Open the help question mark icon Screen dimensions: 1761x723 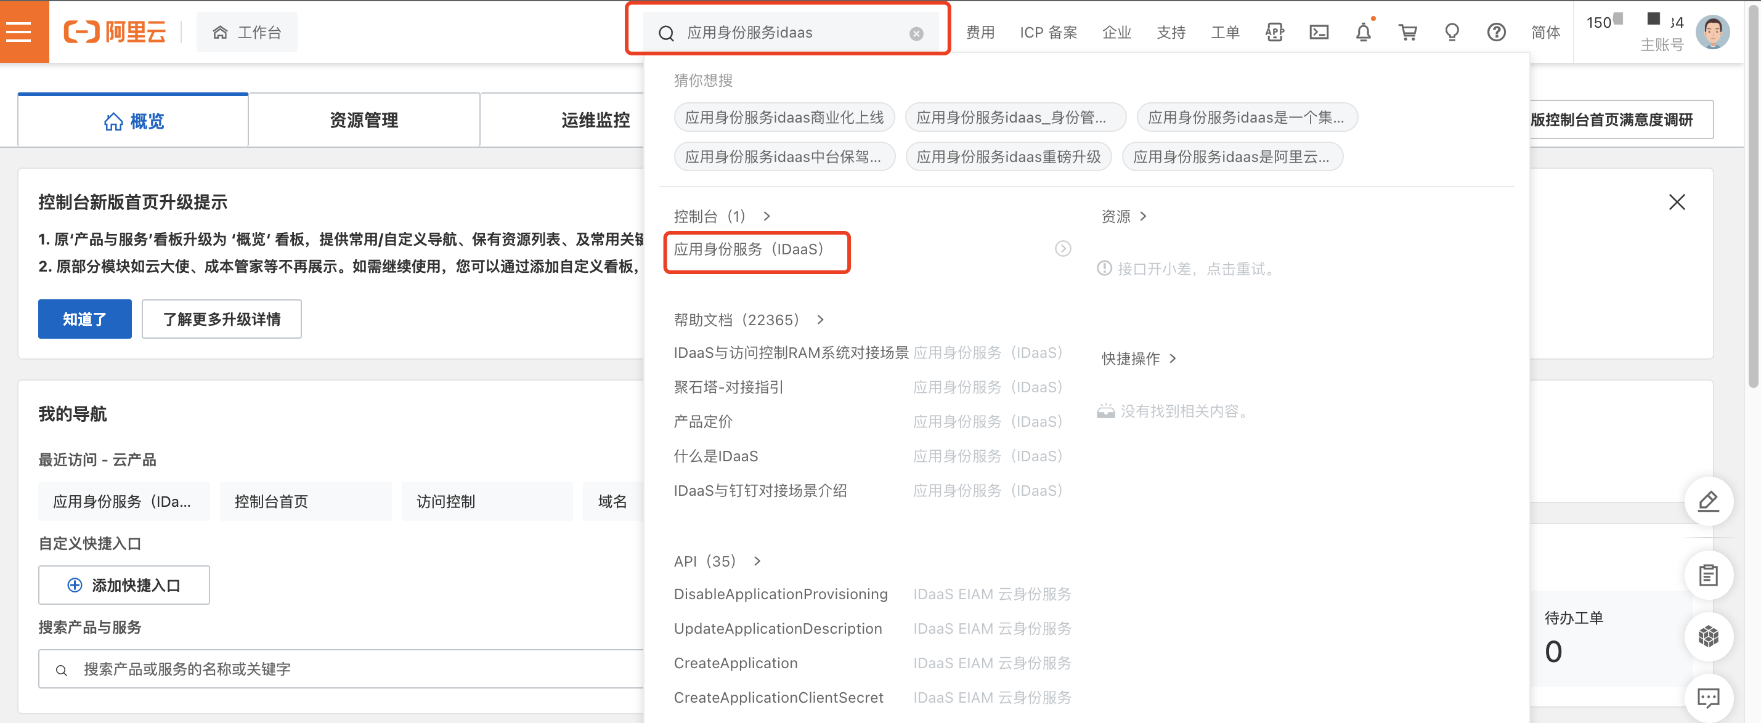pos(1497,32)
